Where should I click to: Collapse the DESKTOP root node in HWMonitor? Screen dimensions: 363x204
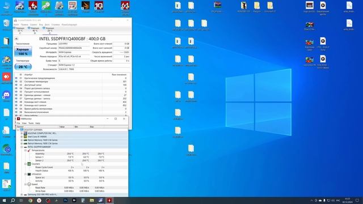click(18, 130)
